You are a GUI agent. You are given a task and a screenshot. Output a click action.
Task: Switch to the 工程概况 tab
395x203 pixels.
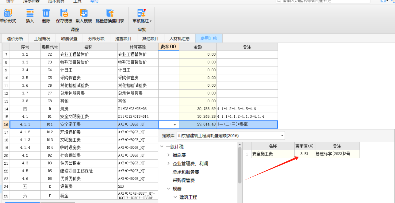click(x=42, y=38)
